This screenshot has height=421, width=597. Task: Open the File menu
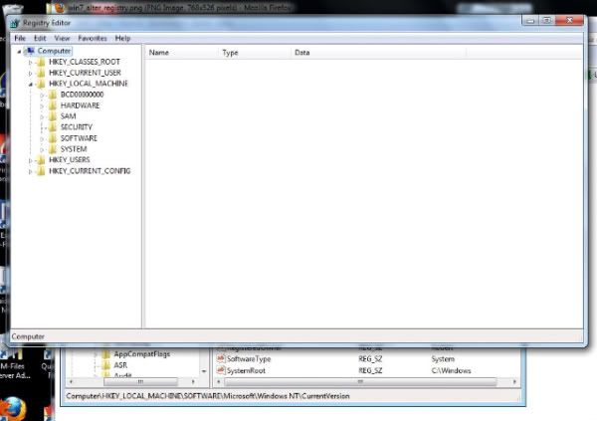click(20, 38)
